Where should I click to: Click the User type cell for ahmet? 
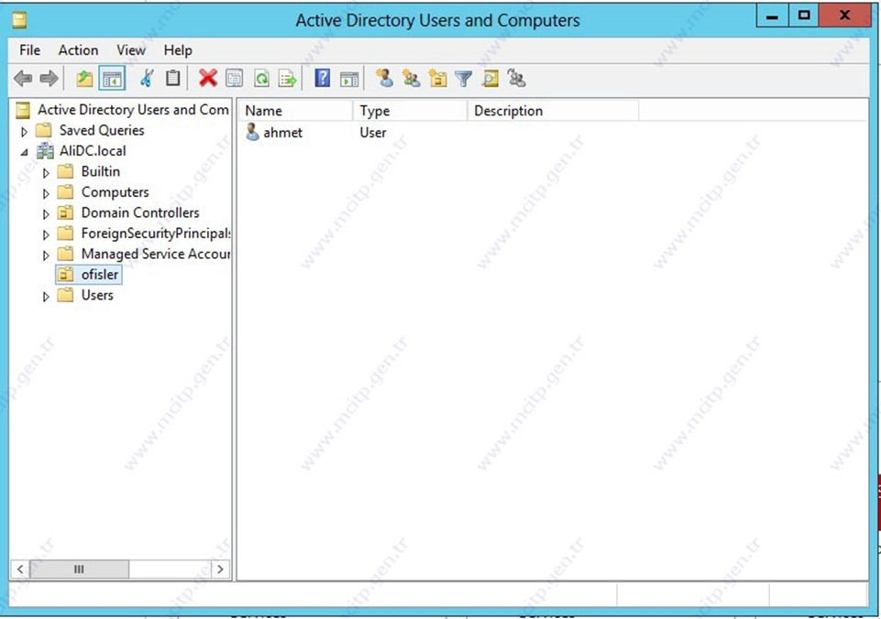click(x=373, y=133)
